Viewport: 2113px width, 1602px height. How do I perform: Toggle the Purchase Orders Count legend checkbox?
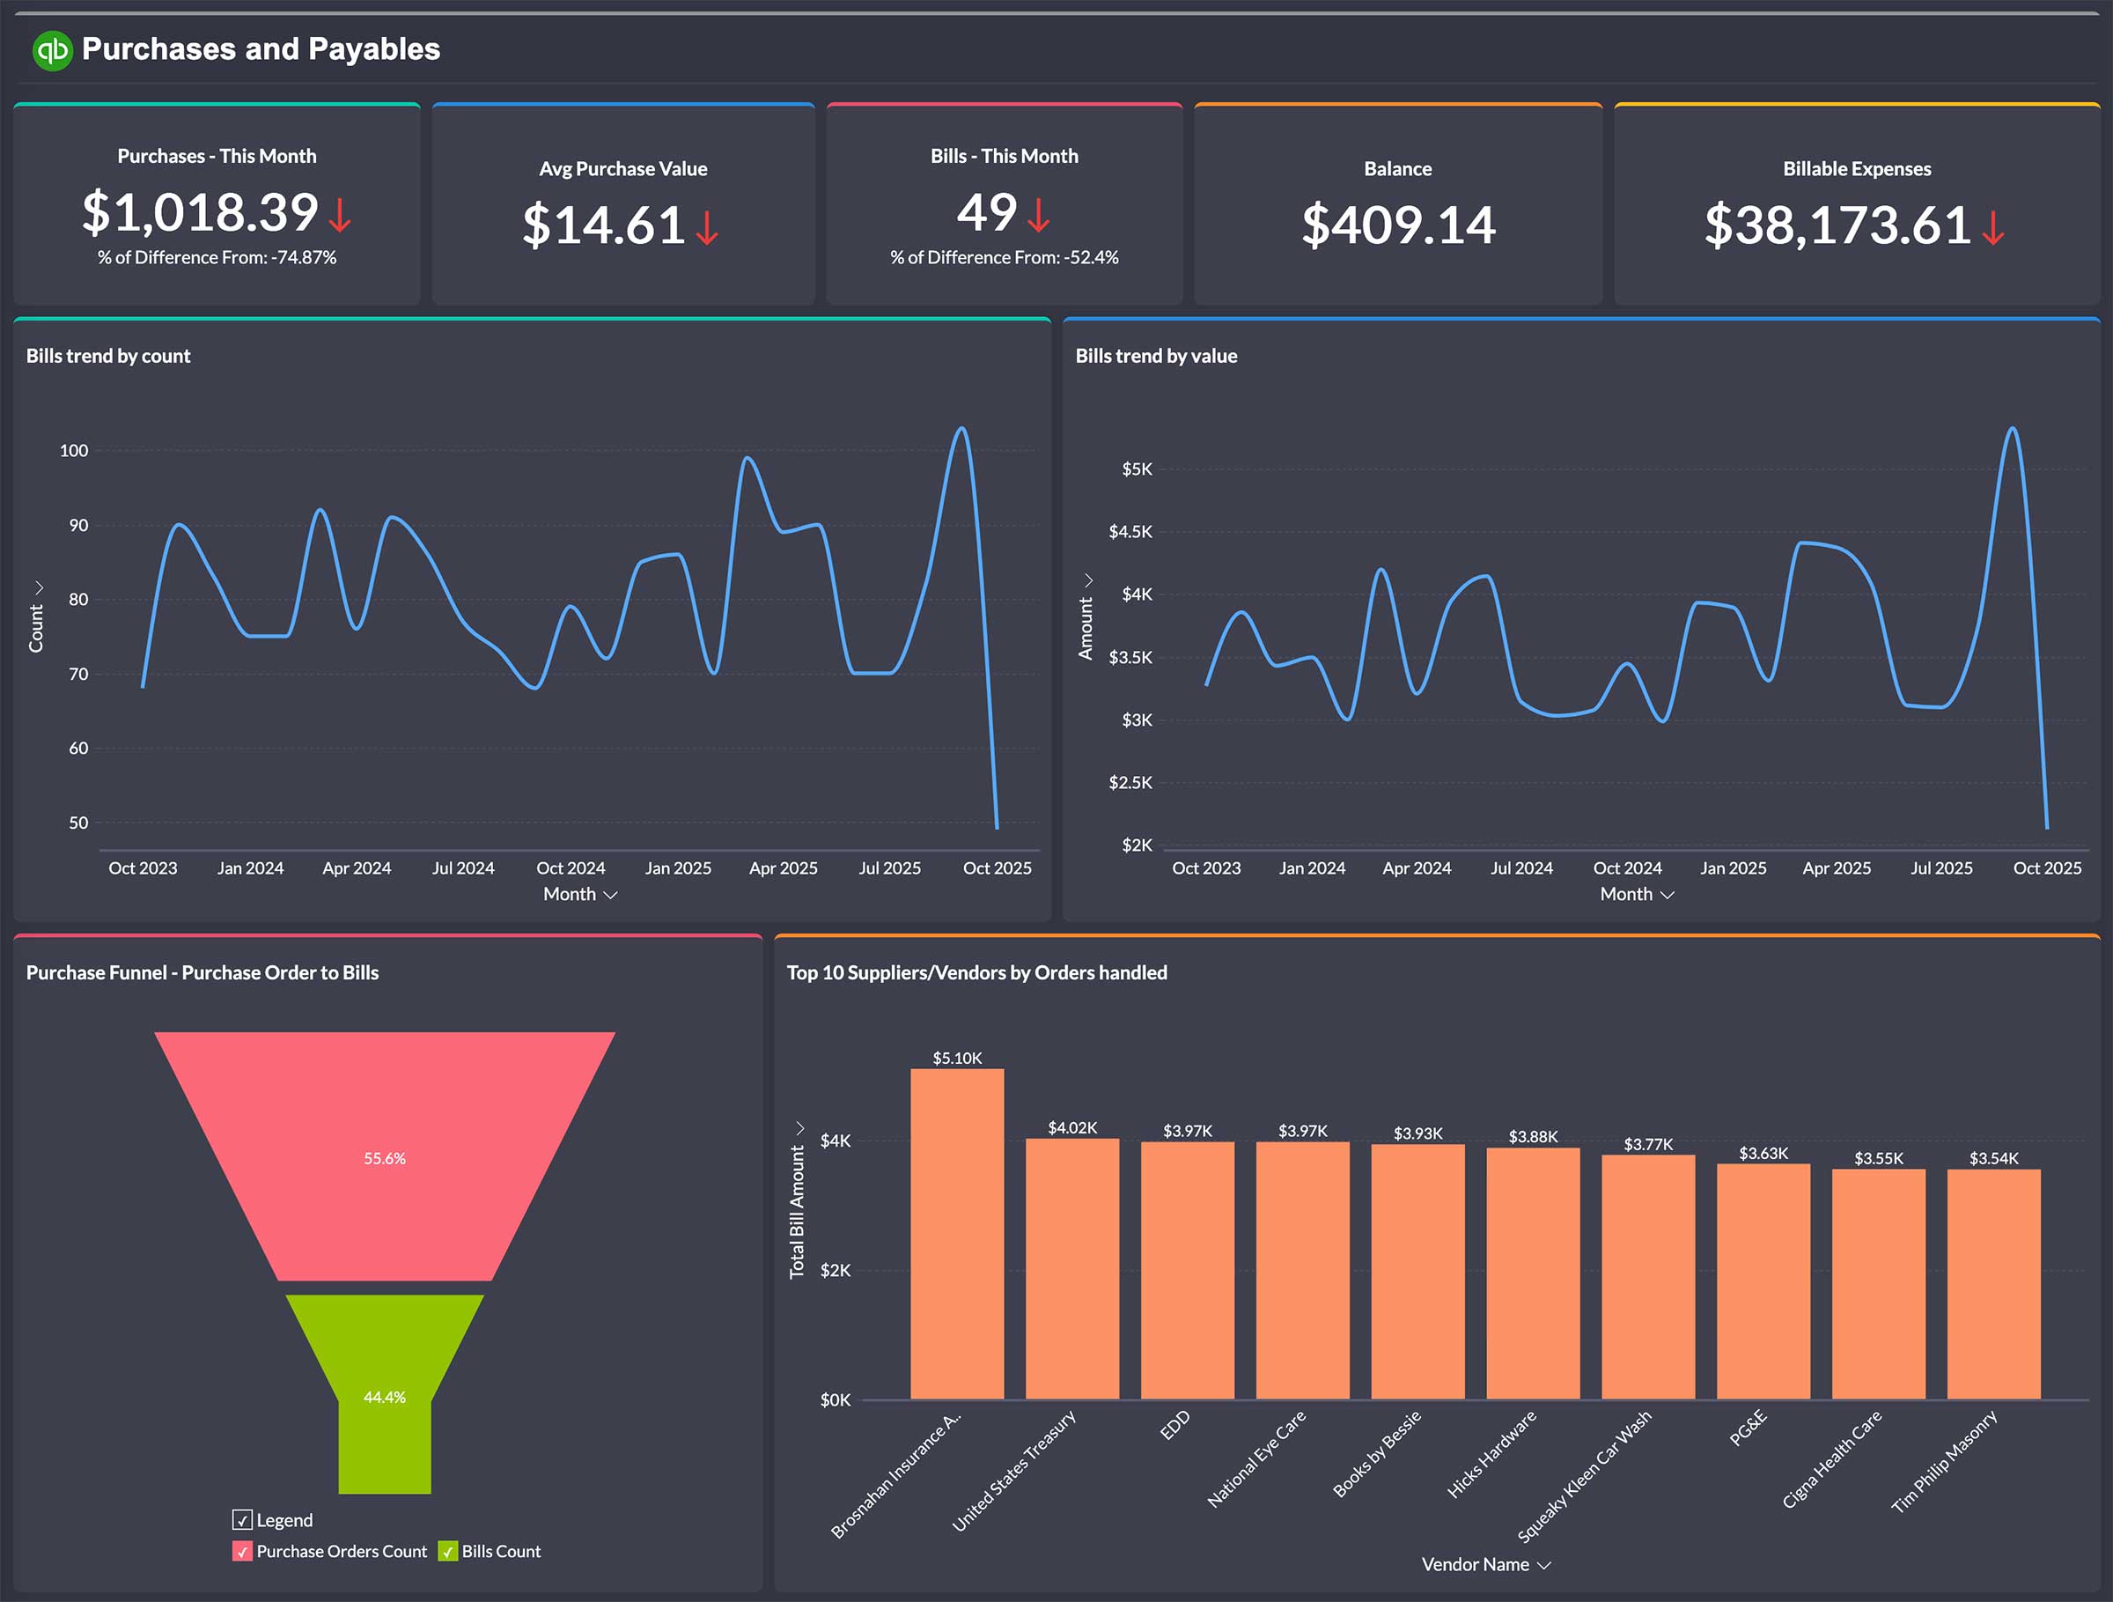[242, 1552]
